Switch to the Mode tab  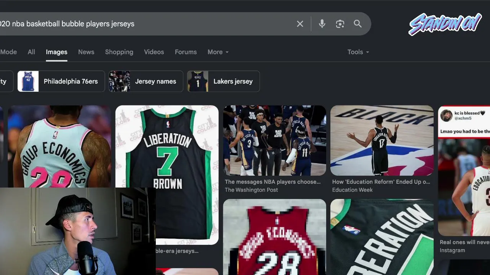point(8,52)
